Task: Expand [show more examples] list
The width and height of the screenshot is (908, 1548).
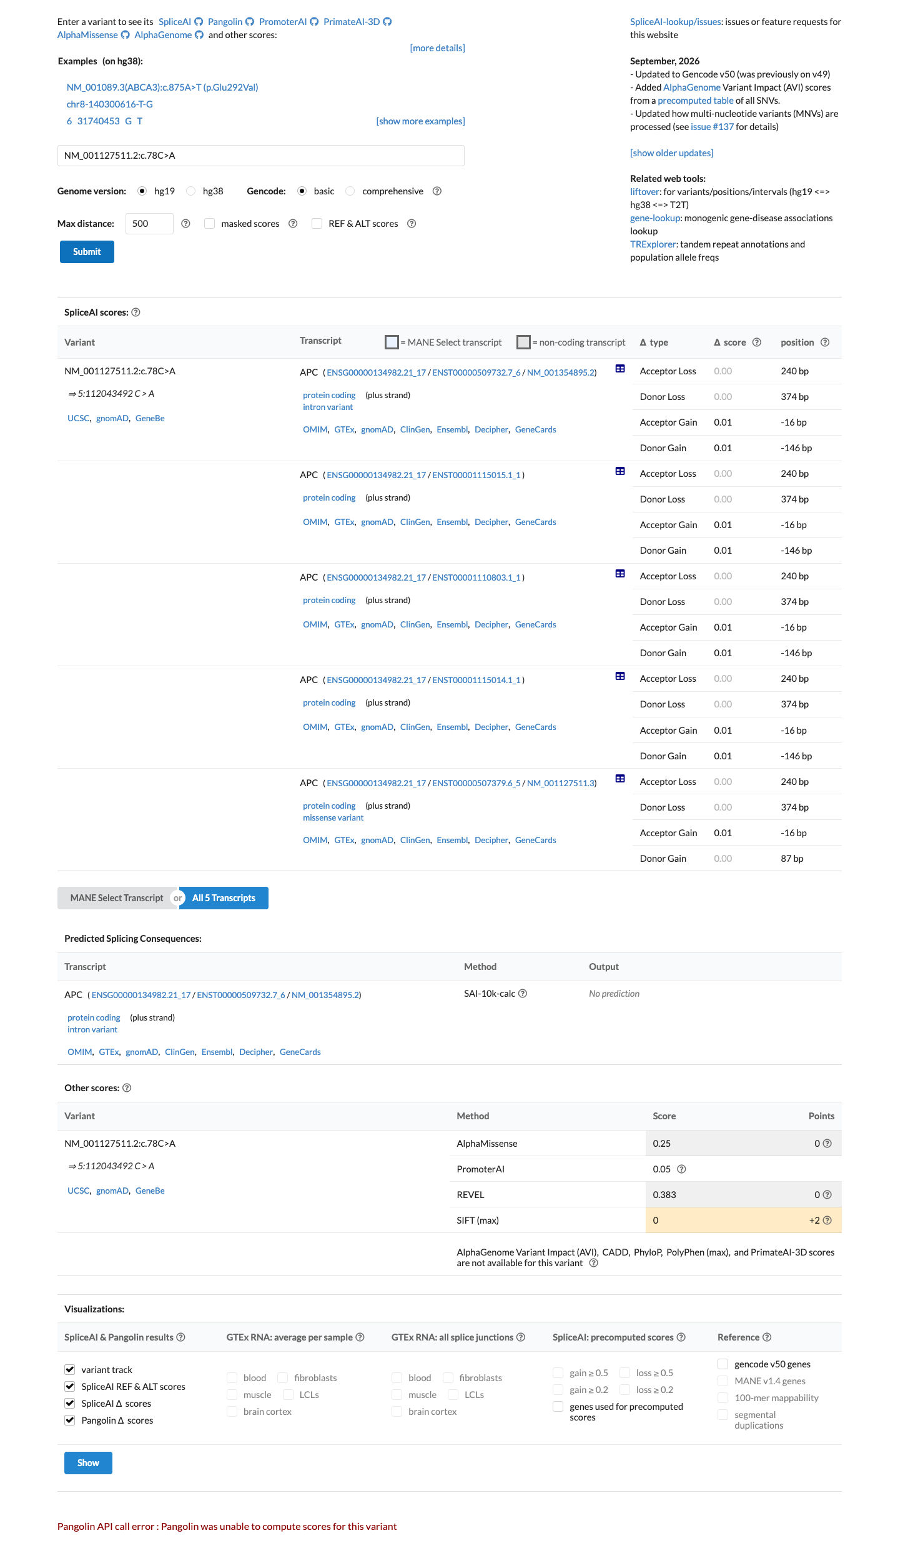Action: tap(420, 121)
